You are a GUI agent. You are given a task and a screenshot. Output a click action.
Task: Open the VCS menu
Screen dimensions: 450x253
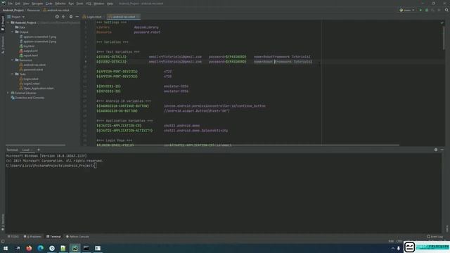89,4
